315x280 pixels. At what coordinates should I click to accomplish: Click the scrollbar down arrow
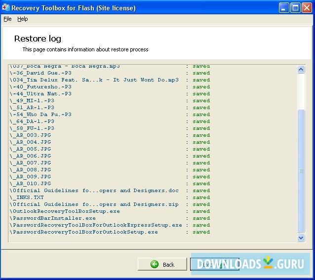click(301, 238)
